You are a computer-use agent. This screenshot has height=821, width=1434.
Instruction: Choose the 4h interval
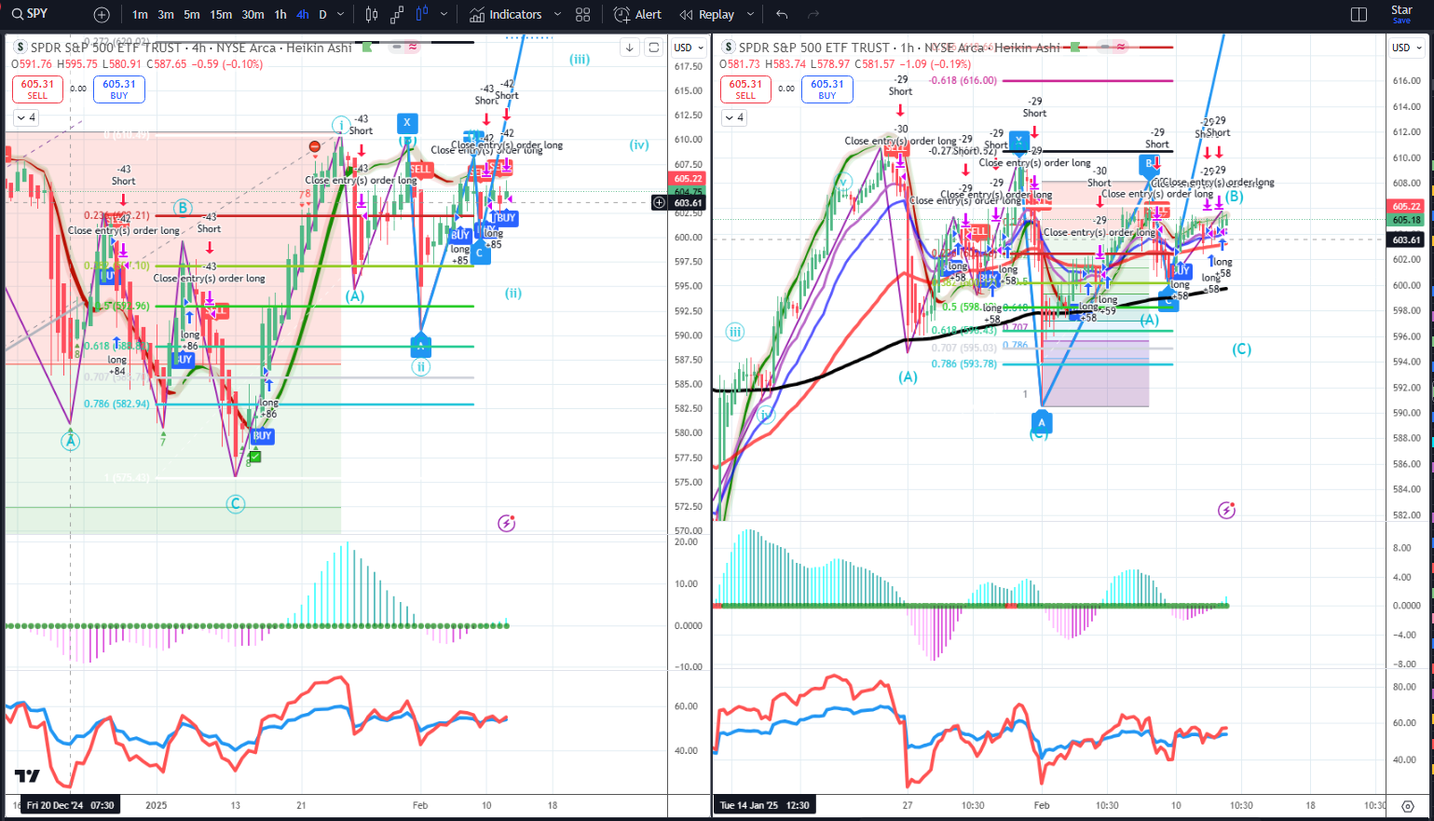point(303,15)
